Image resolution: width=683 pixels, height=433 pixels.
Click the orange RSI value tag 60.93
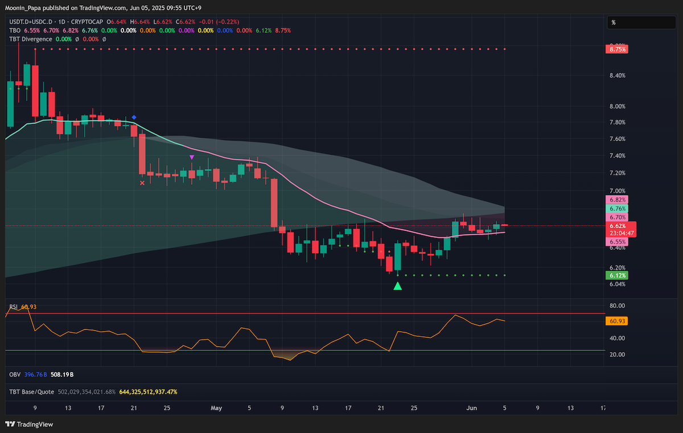tap(618, 321)
